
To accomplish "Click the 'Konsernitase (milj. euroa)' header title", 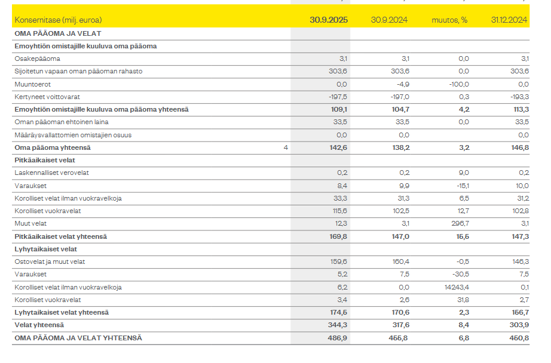I will tap(57, 20).
